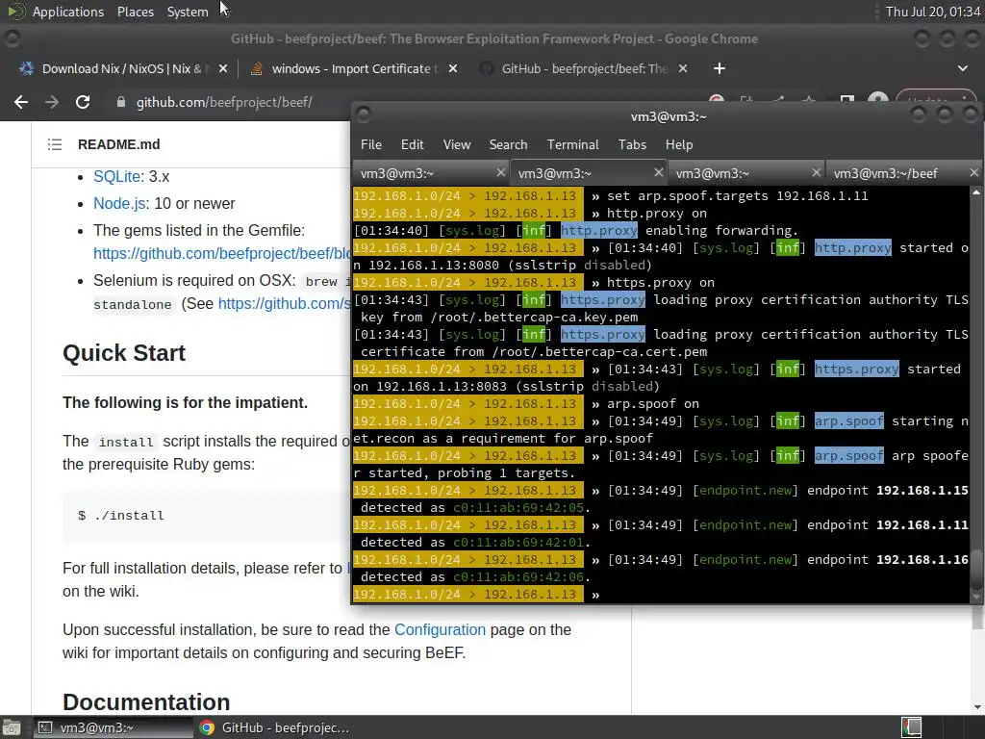
Task: Close the vm3@vm3:~/beef terminal tab
Action: (x=973, y=172)
